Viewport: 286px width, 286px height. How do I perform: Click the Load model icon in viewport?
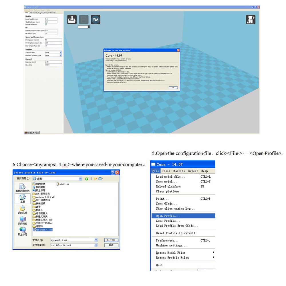tap(72, 19)
